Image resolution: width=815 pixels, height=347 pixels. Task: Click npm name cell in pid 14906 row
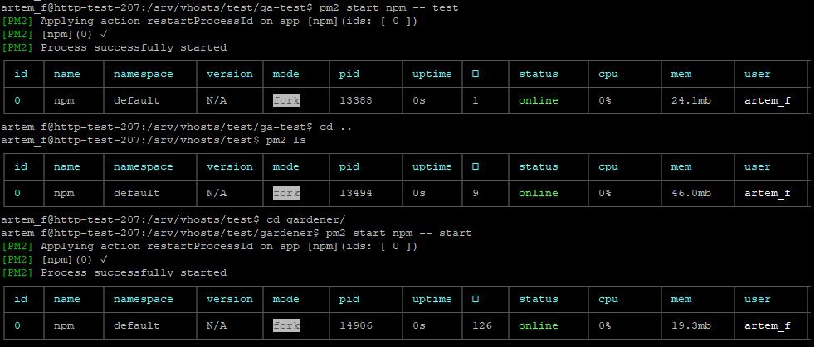63,325
